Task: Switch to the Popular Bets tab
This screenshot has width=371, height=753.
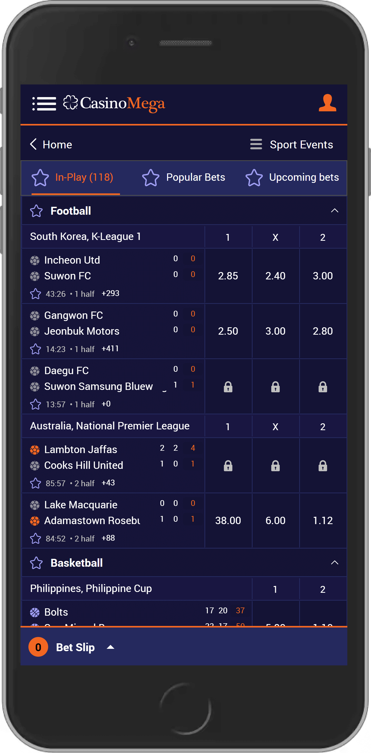Action: tap(184, 177)
